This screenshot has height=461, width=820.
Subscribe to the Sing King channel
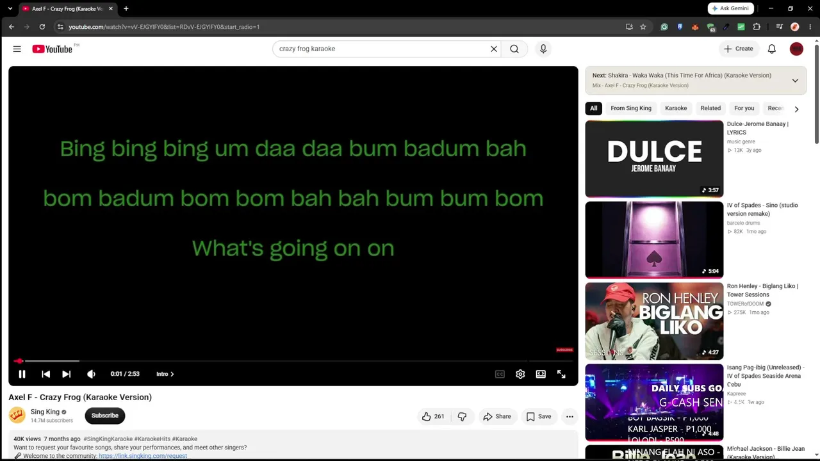(105, 416)
